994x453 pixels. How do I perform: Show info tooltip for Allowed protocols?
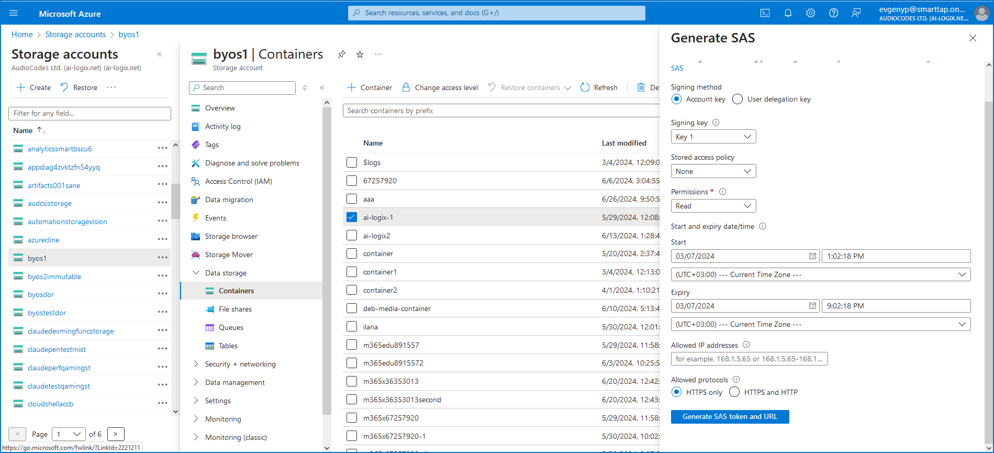tap(736, 379)
